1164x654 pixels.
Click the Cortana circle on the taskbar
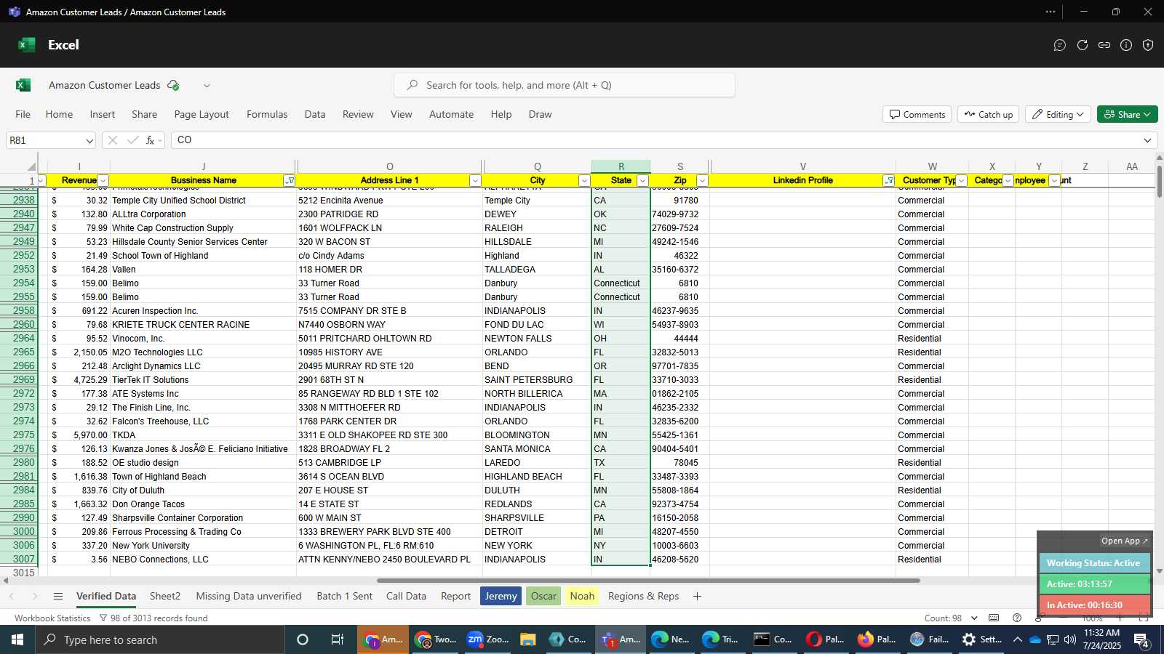click(303, 639)
